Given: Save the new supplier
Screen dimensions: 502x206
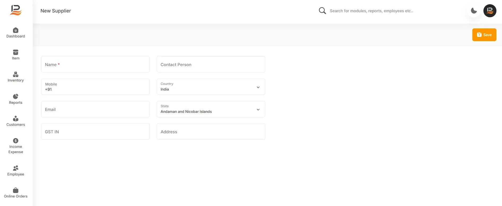Looking at the screenshot, I should click(x=484, y=35).
